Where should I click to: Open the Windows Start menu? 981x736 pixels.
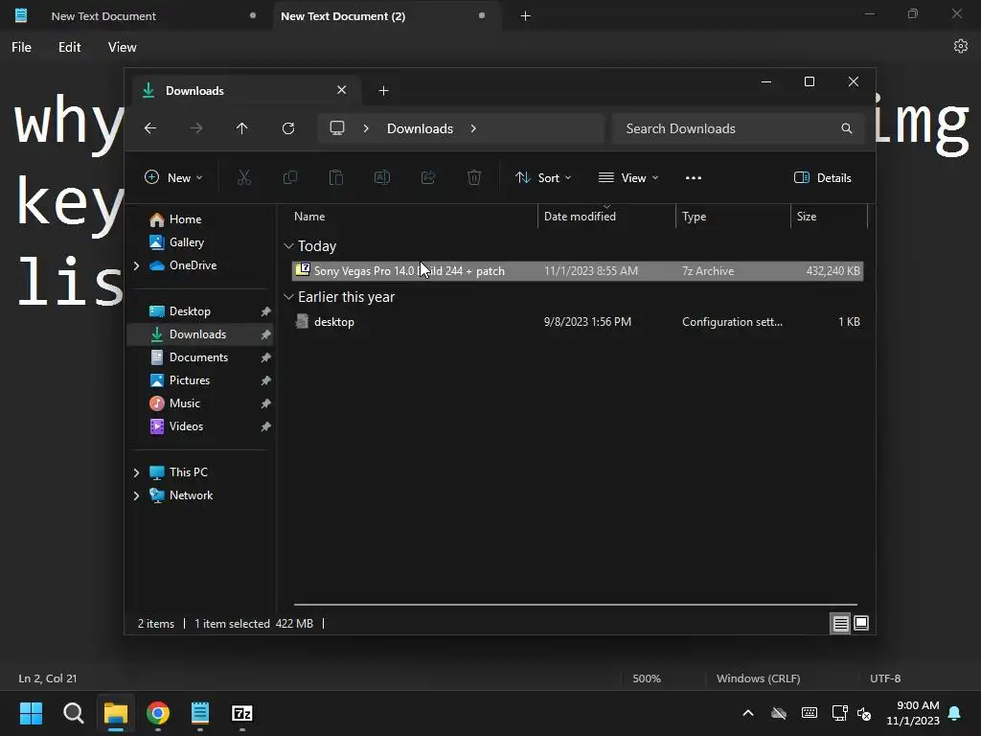click(31, 713)
